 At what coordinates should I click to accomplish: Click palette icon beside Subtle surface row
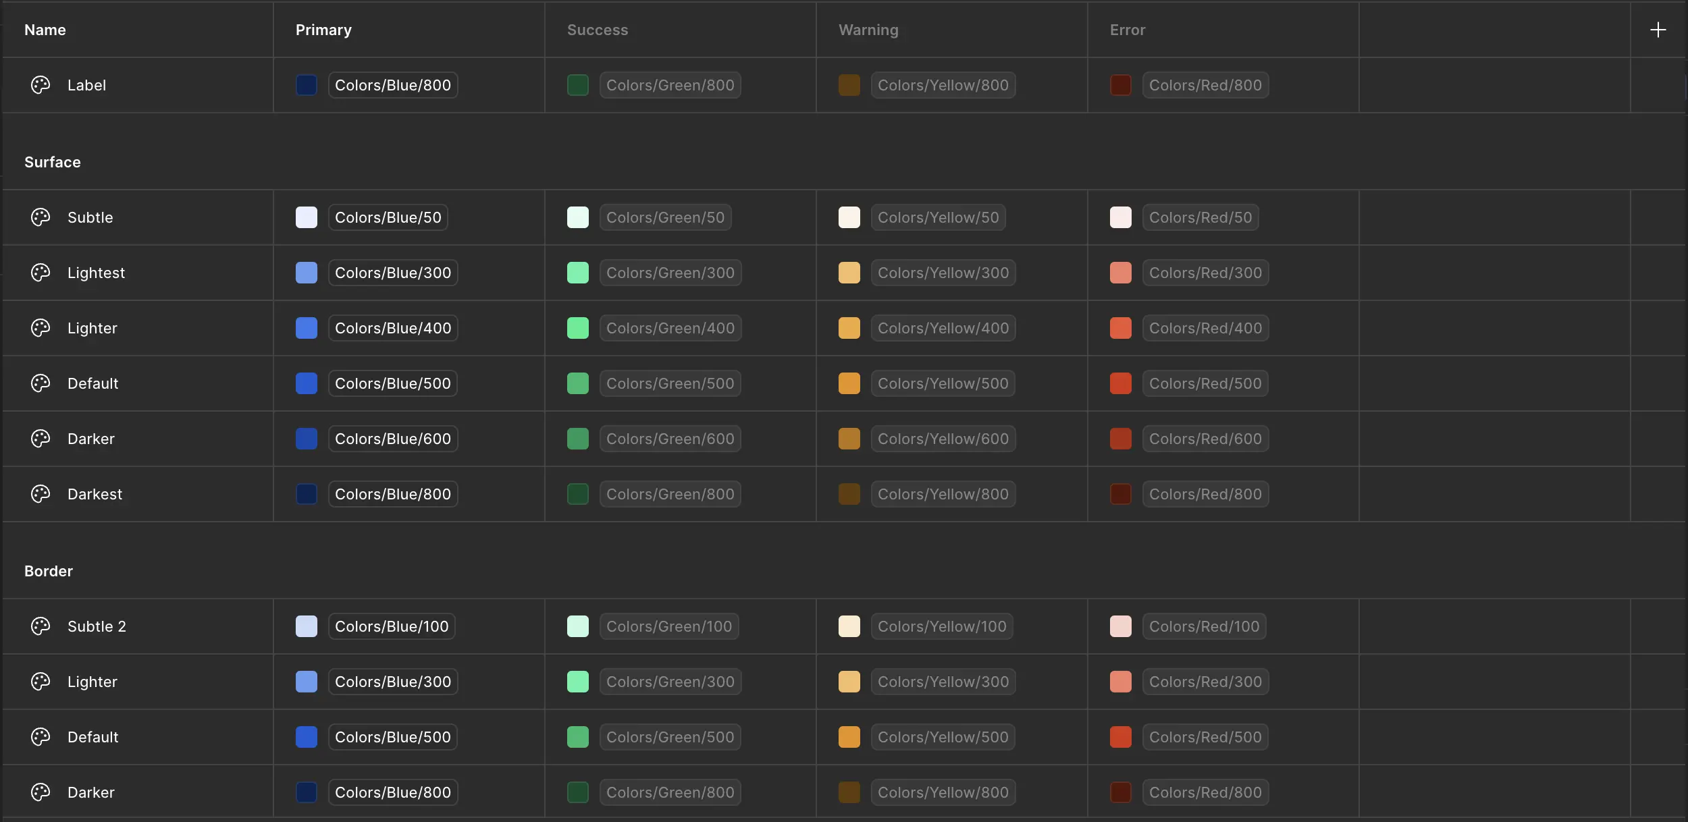point(41,217)
